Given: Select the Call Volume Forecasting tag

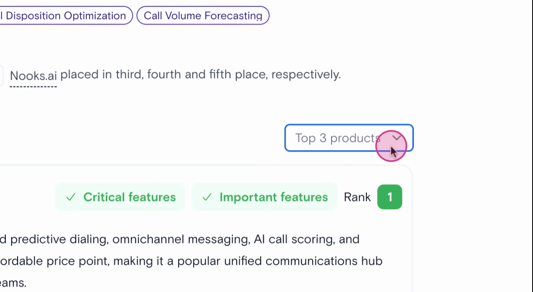Looking at the screenshot, I should (x=203, y=16).
